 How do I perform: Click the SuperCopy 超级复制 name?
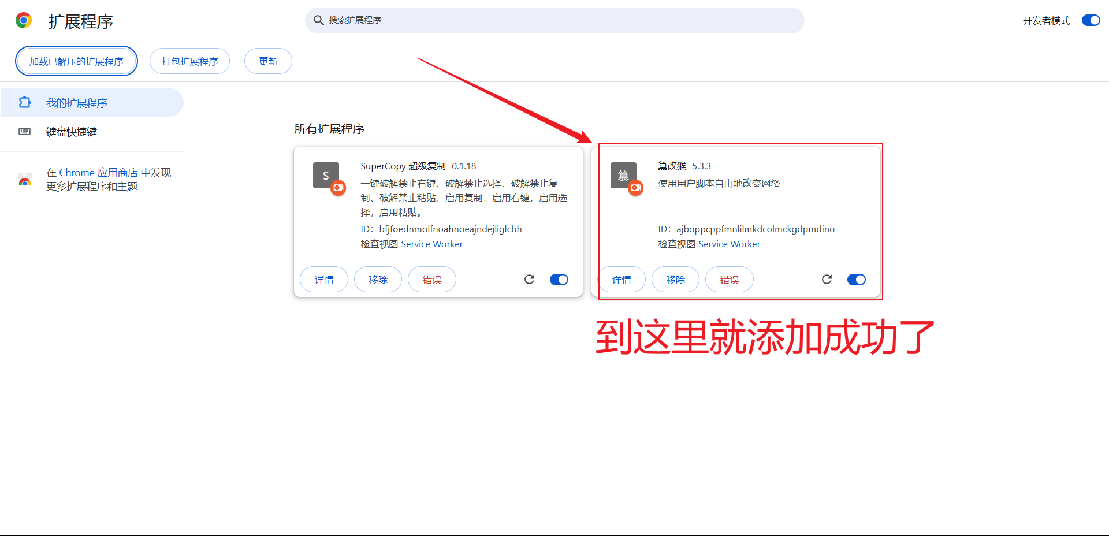pyautogui.click(x=403, y=166)
